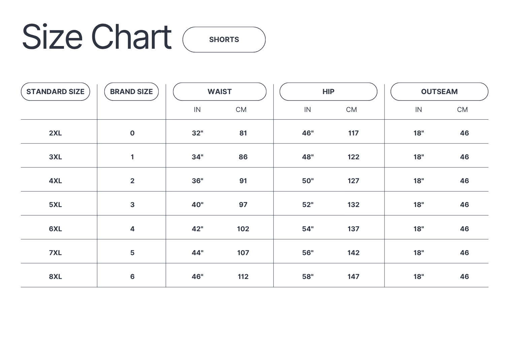The image size is (505, 363).
Task: Select the 2XL standard size cell
Action: pyautogui.click(x=56, y=133)
